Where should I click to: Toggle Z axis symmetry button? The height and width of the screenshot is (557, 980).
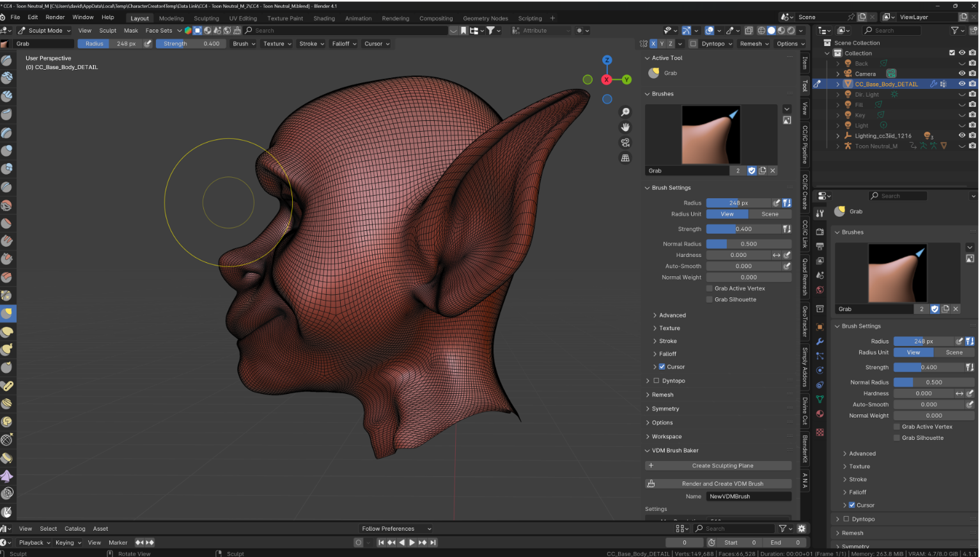[671, 44]
